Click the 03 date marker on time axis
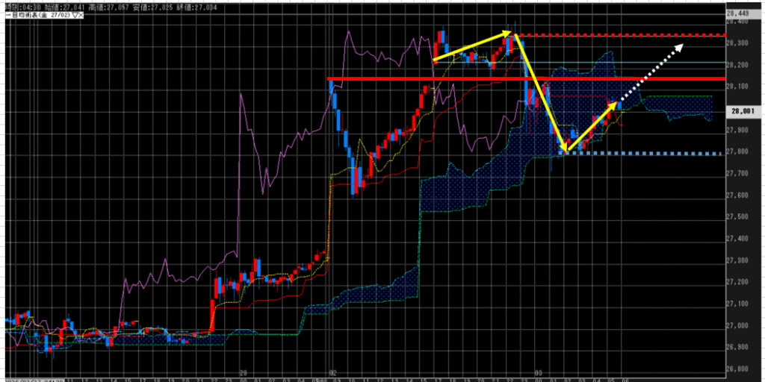The image size is (765, 382). pos(537,372)
